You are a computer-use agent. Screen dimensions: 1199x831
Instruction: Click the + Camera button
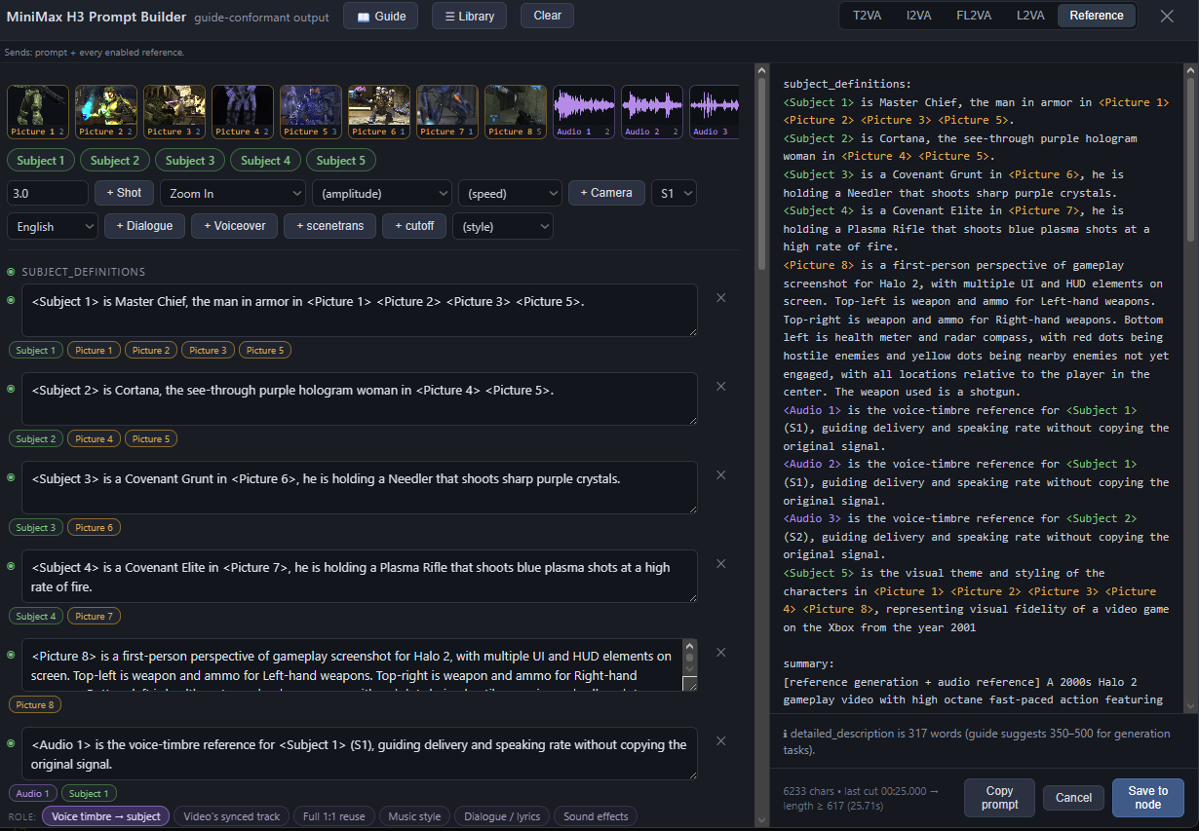[x=606, y=193]
